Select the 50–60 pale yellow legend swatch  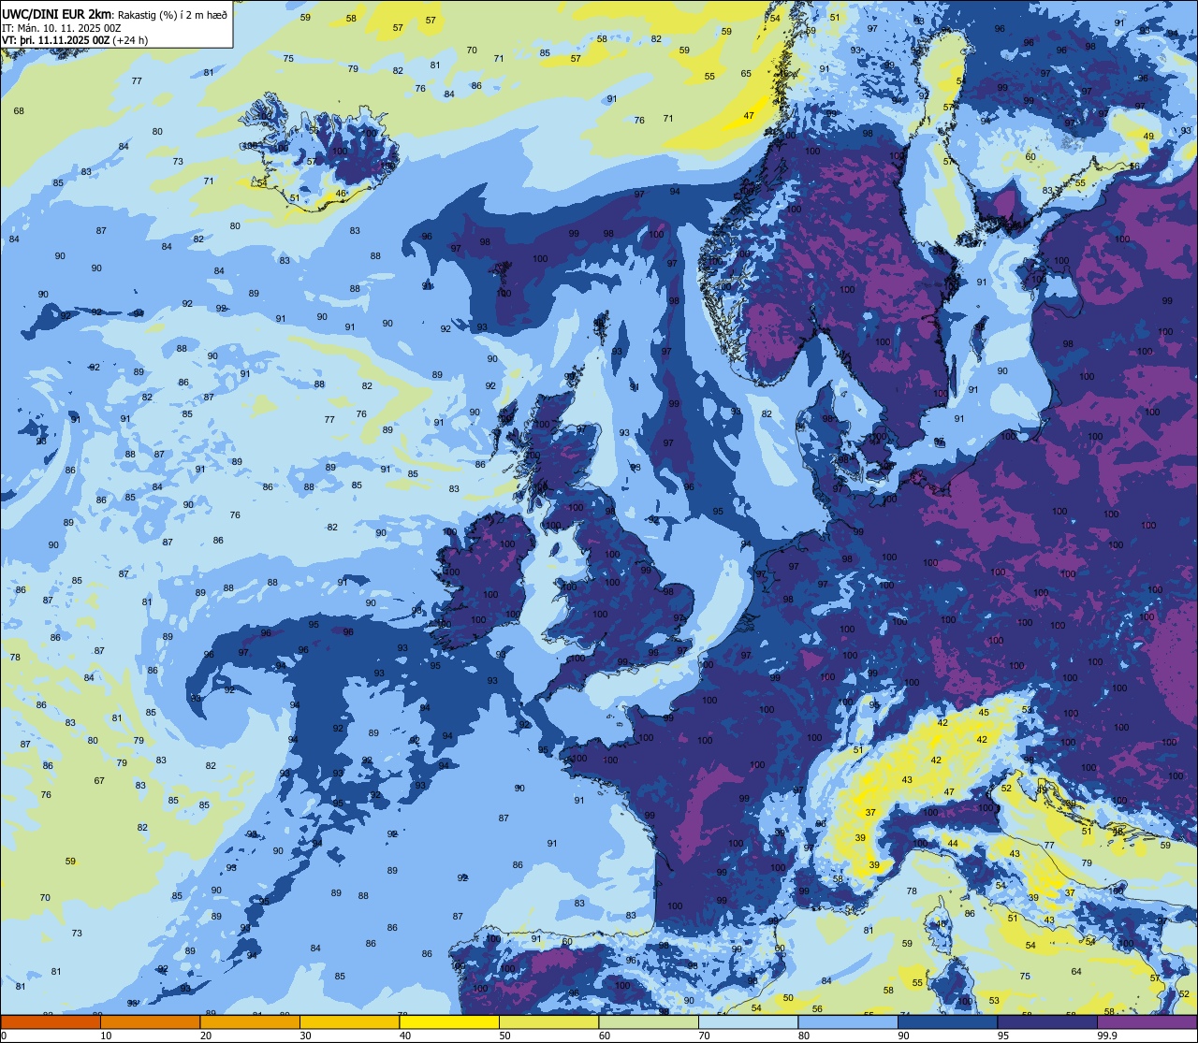[x=548, y=1021]
